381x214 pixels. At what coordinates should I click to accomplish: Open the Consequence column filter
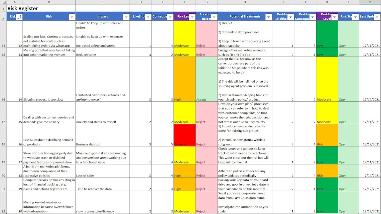pos(170,16)
